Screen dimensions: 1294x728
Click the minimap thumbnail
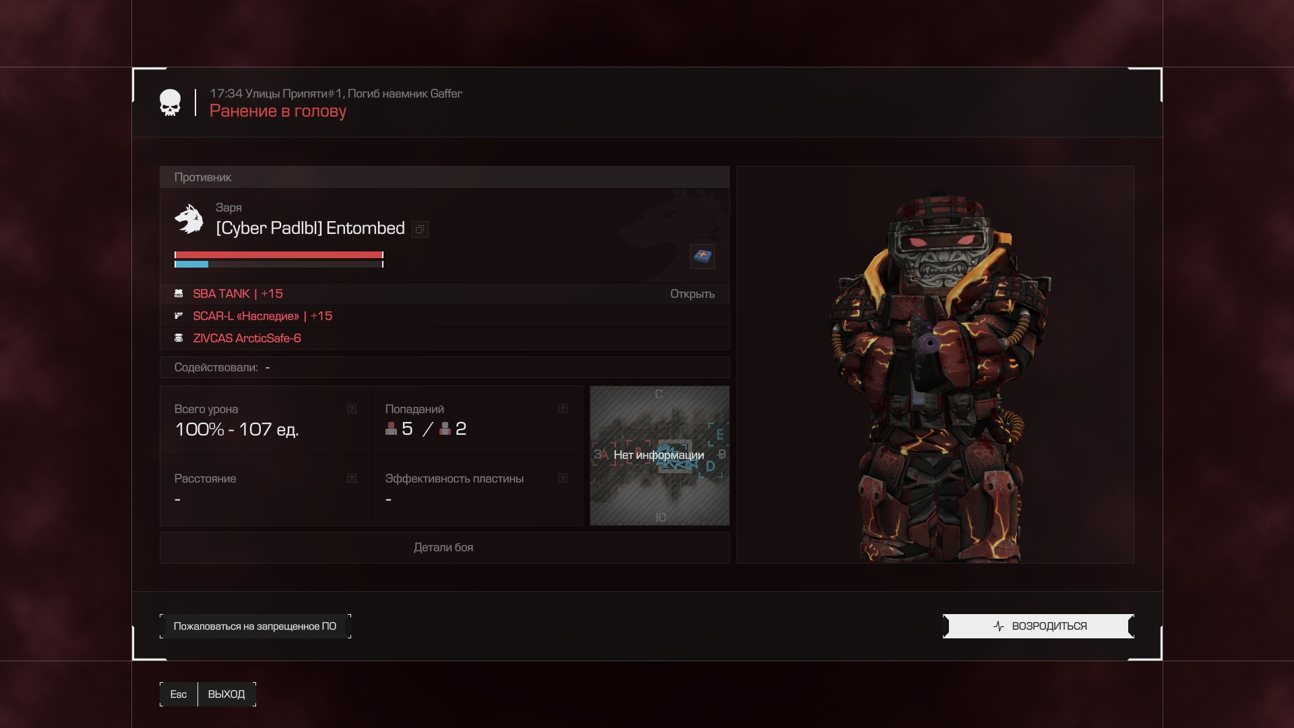click(x=659, y=456)
